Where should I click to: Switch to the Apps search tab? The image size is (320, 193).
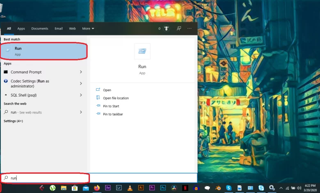click(21, 29)
